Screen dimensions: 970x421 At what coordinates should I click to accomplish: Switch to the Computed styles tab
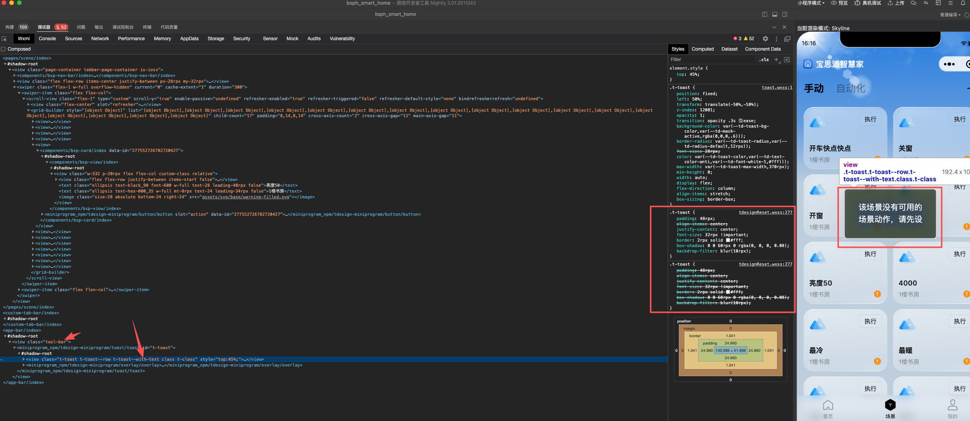pyautogui.click(x=702, y=49)
